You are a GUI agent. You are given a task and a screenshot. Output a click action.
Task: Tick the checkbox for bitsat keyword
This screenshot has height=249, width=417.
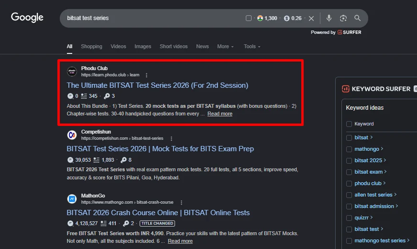[349, 138]
